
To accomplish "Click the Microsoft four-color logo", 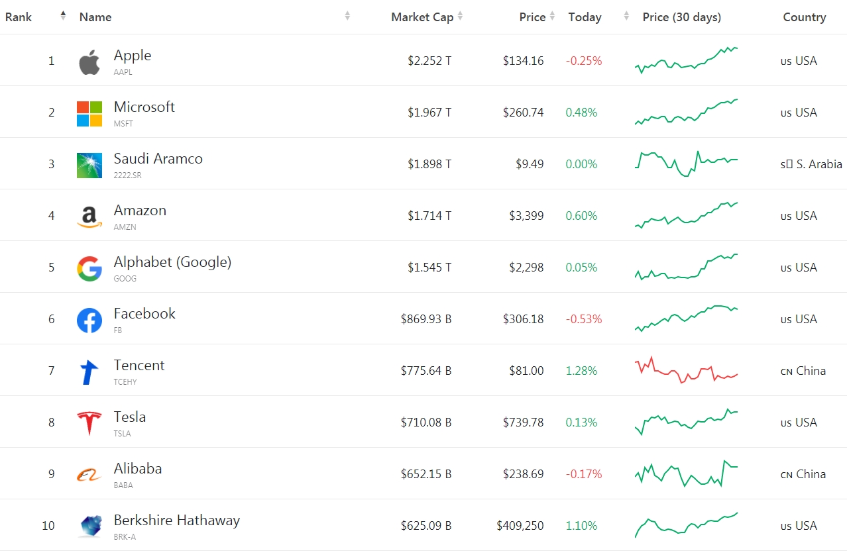I will tap(89, 114).
